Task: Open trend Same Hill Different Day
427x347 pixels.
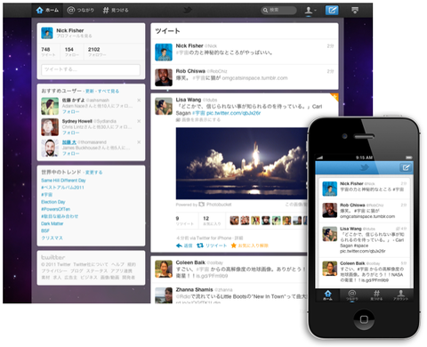Action: [63, 181]
